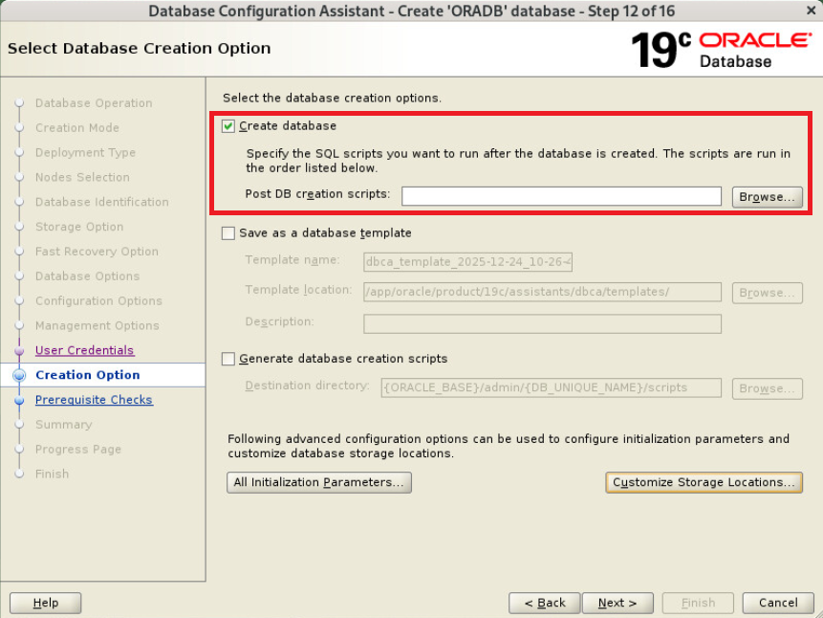Go Back to previous step
The image size is (823, 618).
click(x=544, y=603)
